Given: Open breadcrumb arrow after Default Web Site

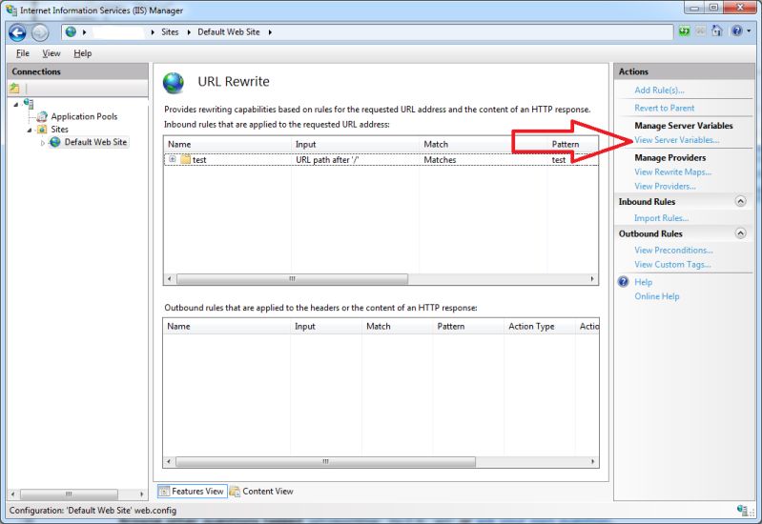Looking at the screenshot, I should tap(270, 32).
